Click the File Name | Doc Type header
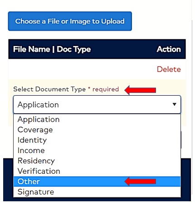 [x=52, y=49]
